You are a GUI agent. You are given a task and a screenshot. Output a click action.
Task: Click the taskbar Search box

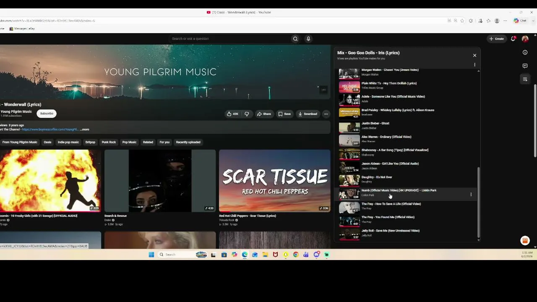point(182,255)
